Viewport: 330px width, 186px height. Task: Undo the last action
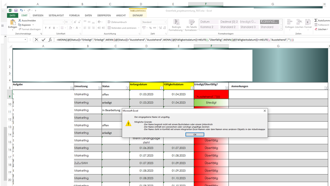point(21,10)
